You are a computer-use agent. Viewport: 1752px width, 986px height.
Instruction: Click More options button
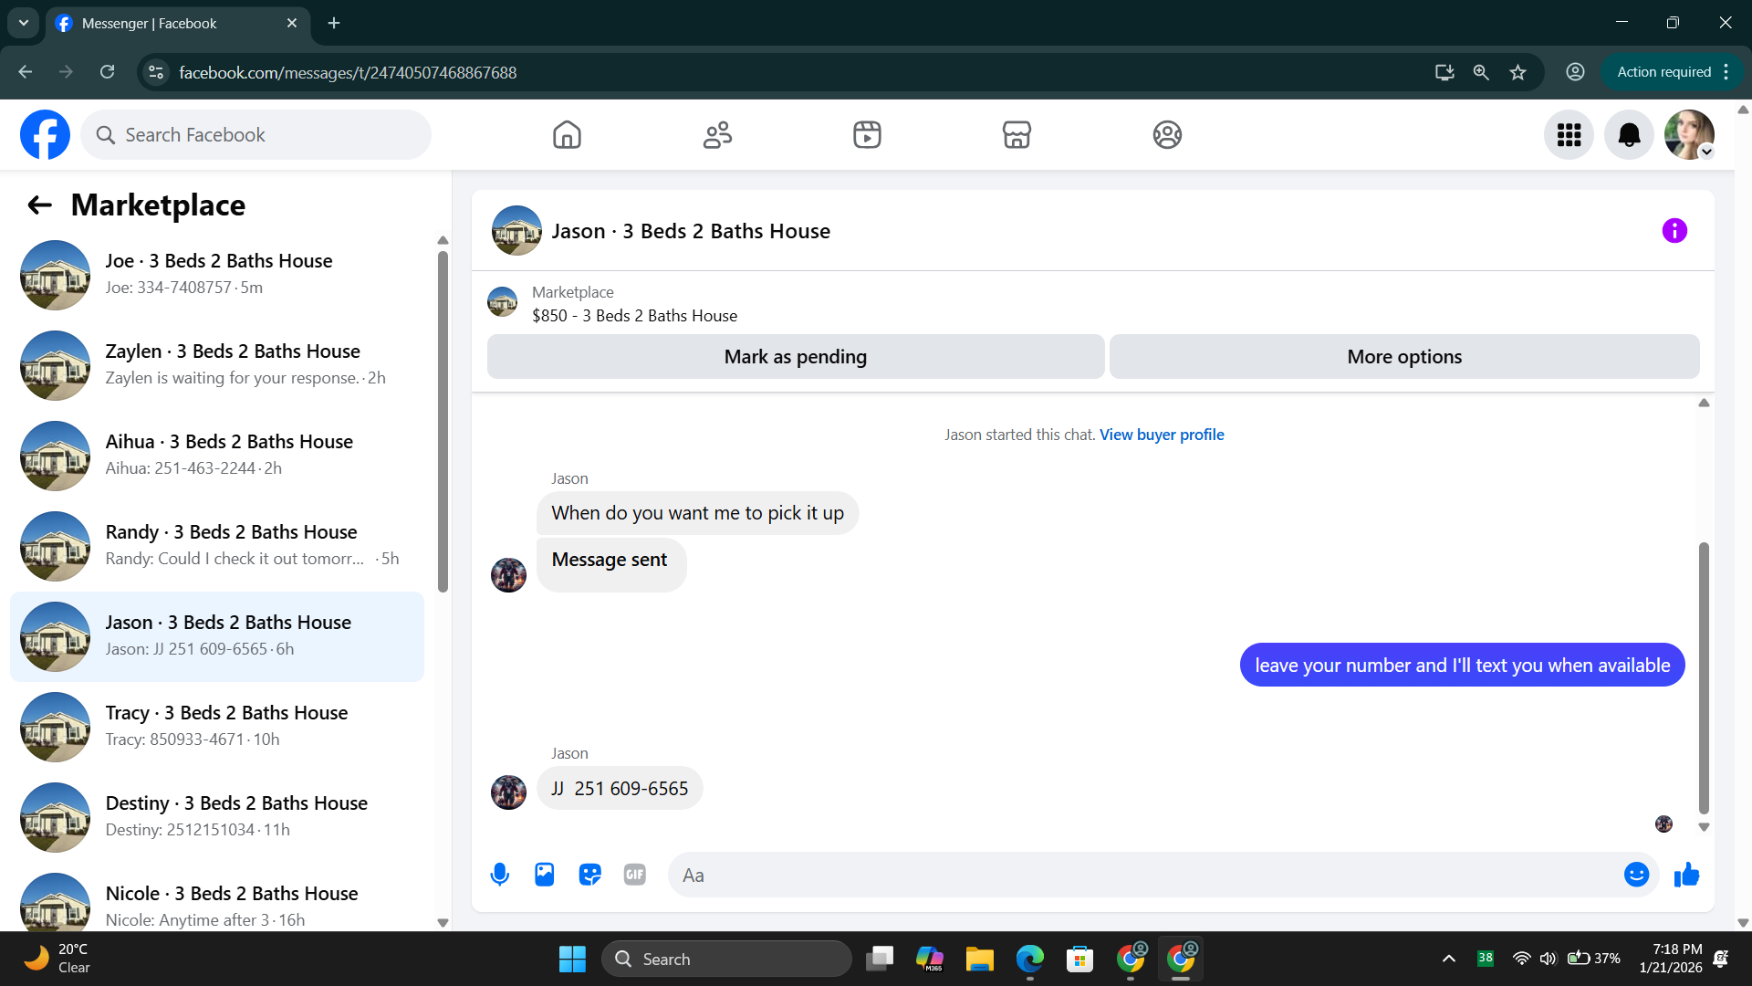tap(1403, 357)
